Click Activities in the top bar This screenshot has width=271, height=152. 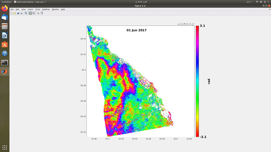pyautogui.click(x=6, y=2)
